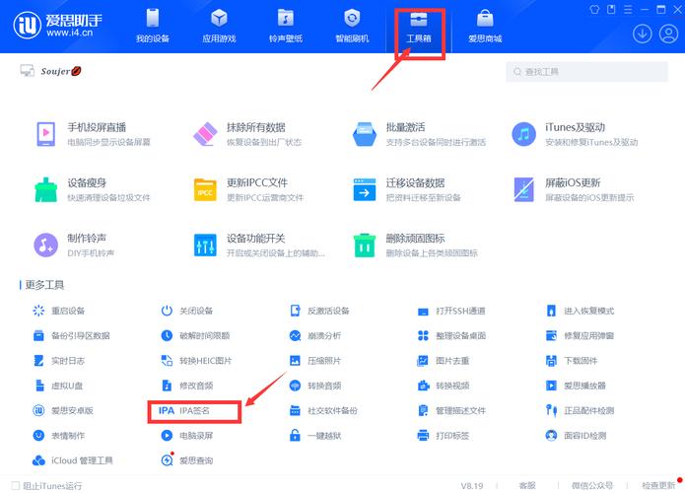Switch to the 智能刷机 tab
685x493 pixels.
tap(352, 27)
